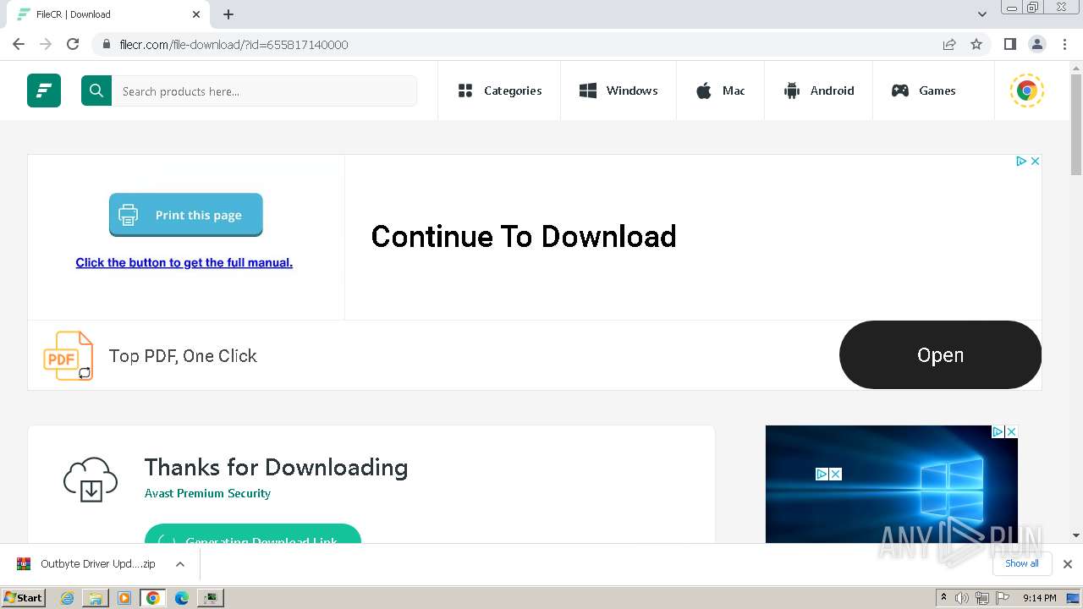Open the Mac software menu

[720, 91]
